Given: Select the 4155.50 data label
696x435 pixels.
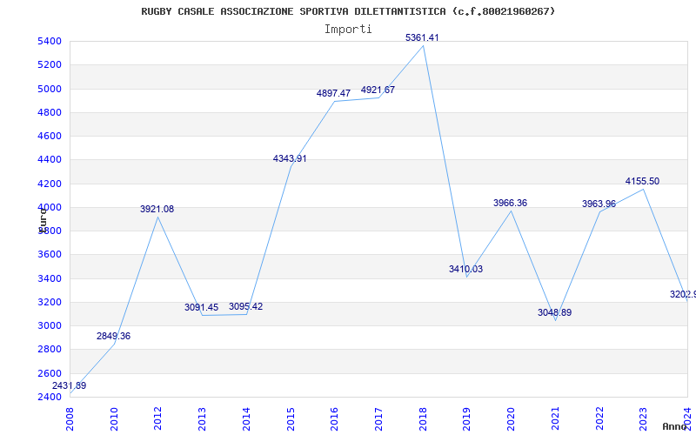Looking at the screenshot, I should click(643, 181).
